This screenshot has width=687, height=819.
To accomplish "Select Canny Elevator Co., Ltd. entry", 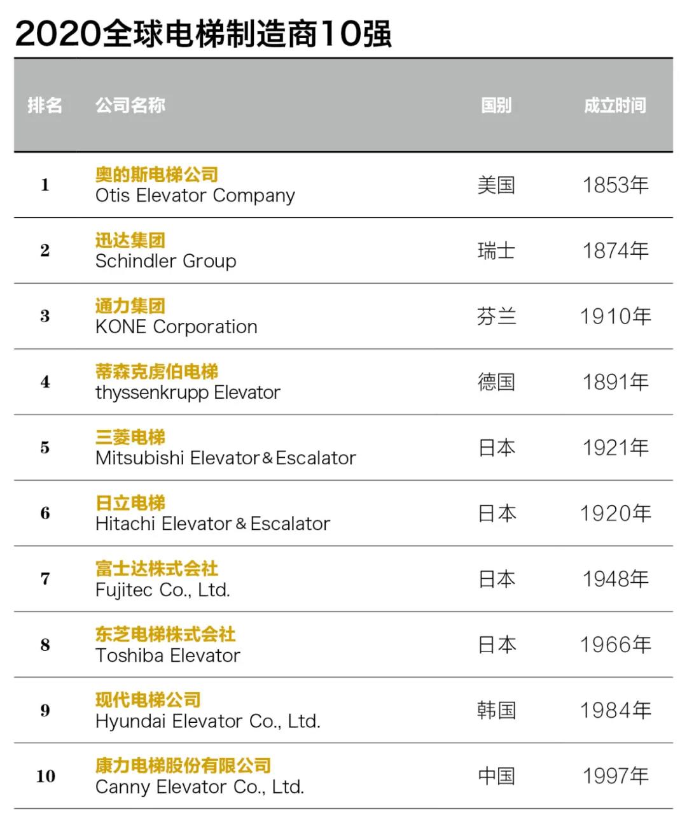I will point(199,787).
